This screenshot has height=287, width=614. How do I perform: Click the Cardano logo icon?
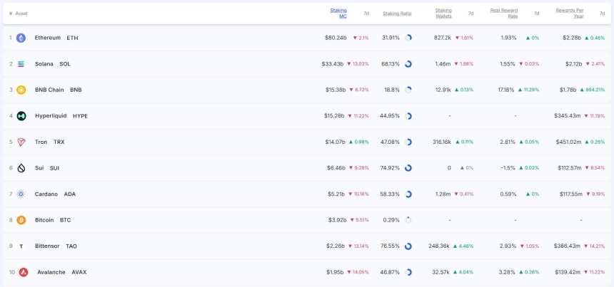[x=21, y=194]
